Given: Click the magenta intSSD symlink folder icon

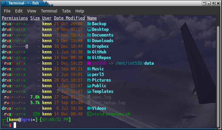Looking at the screenshot, I should pos(89,63).
